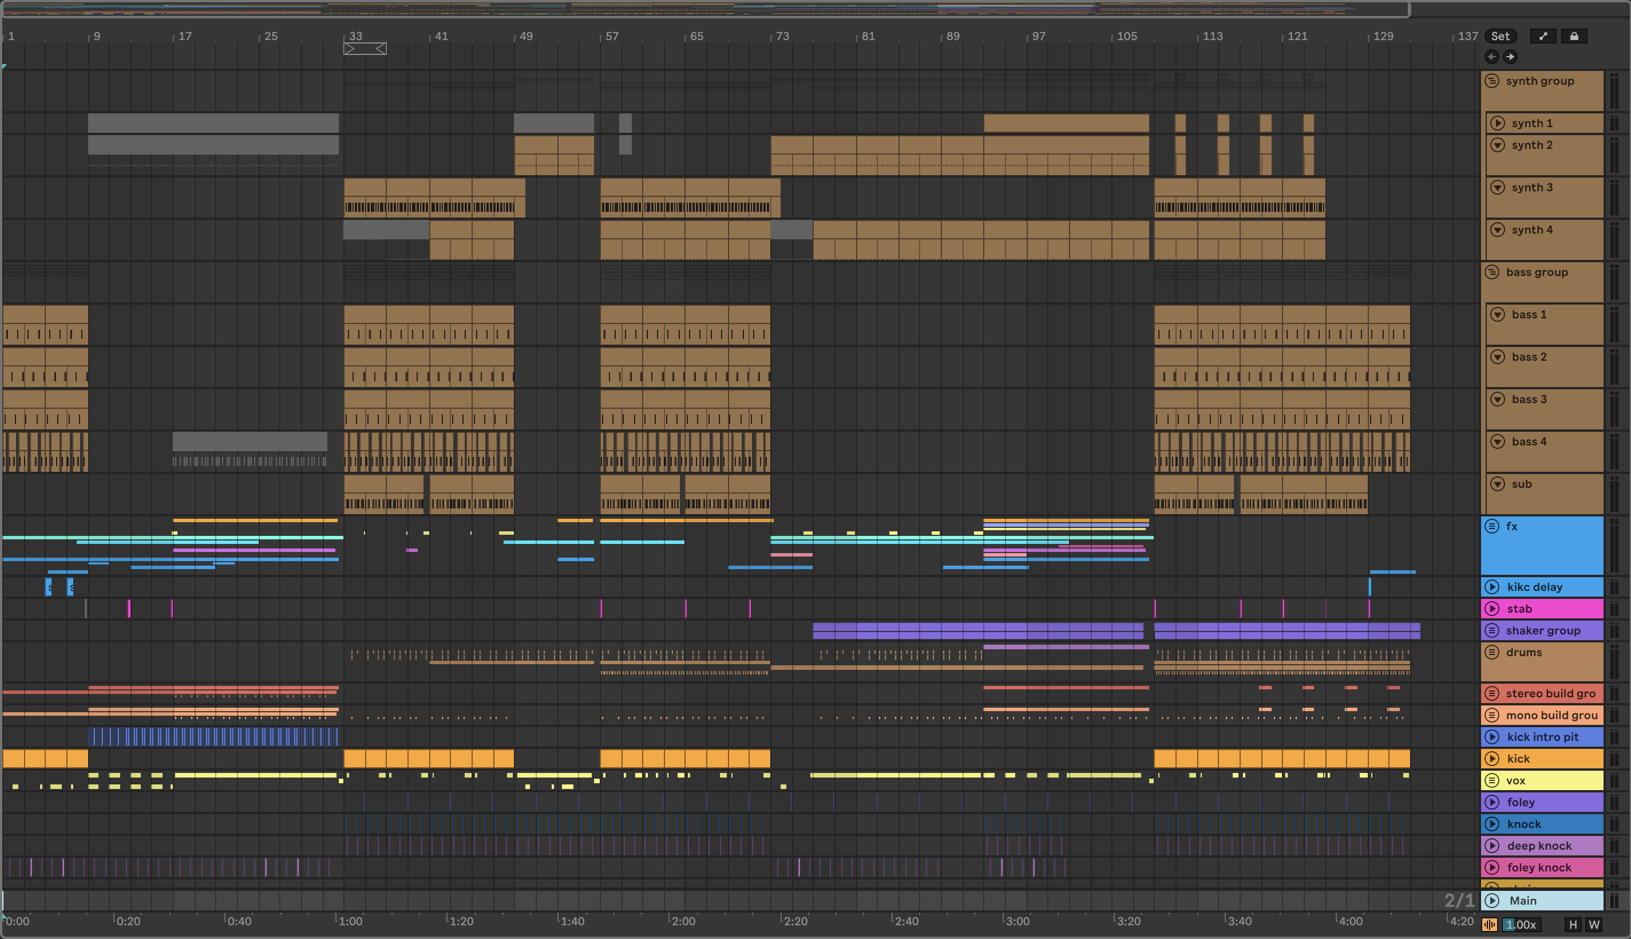1631x939 pixels.
Task: Click the stab track unfold icon
Action: pyautogui.click(x=1492, y=609)
